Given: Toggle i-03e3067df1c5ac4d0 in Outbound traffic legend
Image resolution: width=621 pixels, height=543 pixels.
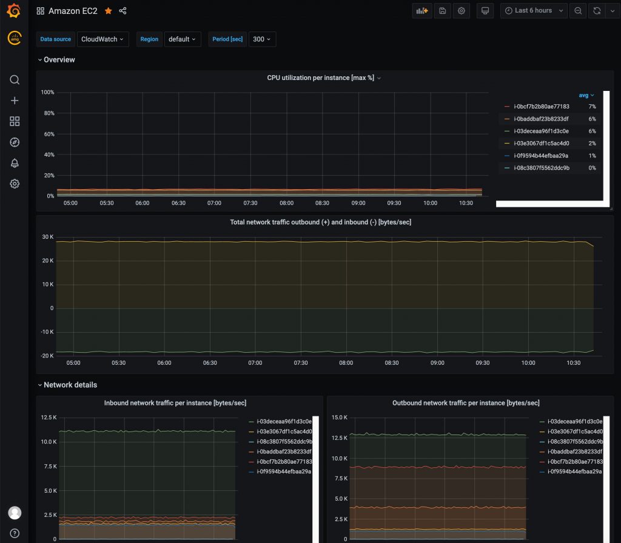Looking at the screenshot, I should tap(575, 431).
